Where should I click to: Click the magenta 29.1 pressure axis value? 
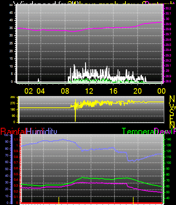[168, 65]
